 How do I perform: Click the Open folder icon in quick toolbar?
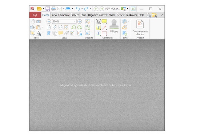[39, 9]
